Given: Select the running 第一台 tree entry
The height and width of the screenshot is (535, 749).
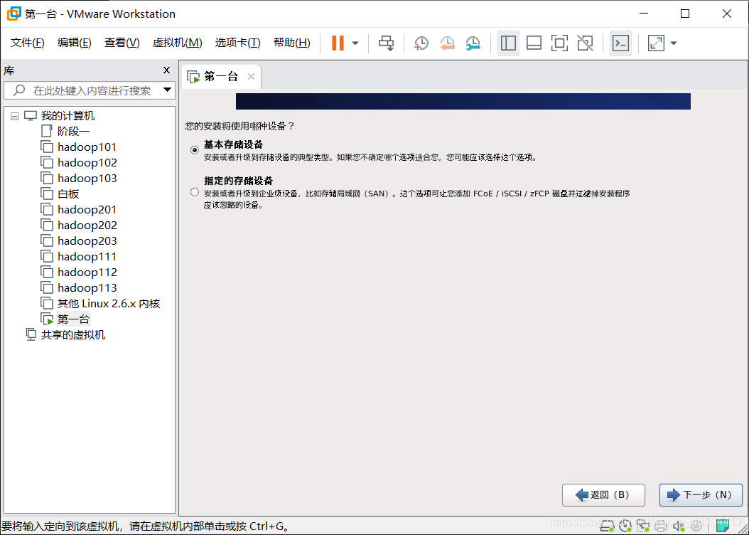Looking at the screenshot, I should (x=73, y=319).
